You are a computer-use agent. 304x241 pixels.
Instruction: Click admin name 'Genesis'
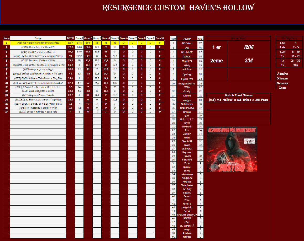tap(282, 83)
